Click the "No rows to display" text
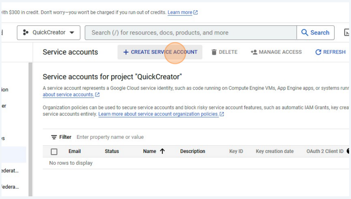 tap(71, 163)
